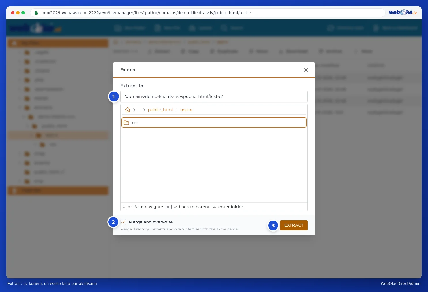This screenshot has height=292, width=428.
Task: Click the browser address bar URL
Action: [x=146, y=13]
